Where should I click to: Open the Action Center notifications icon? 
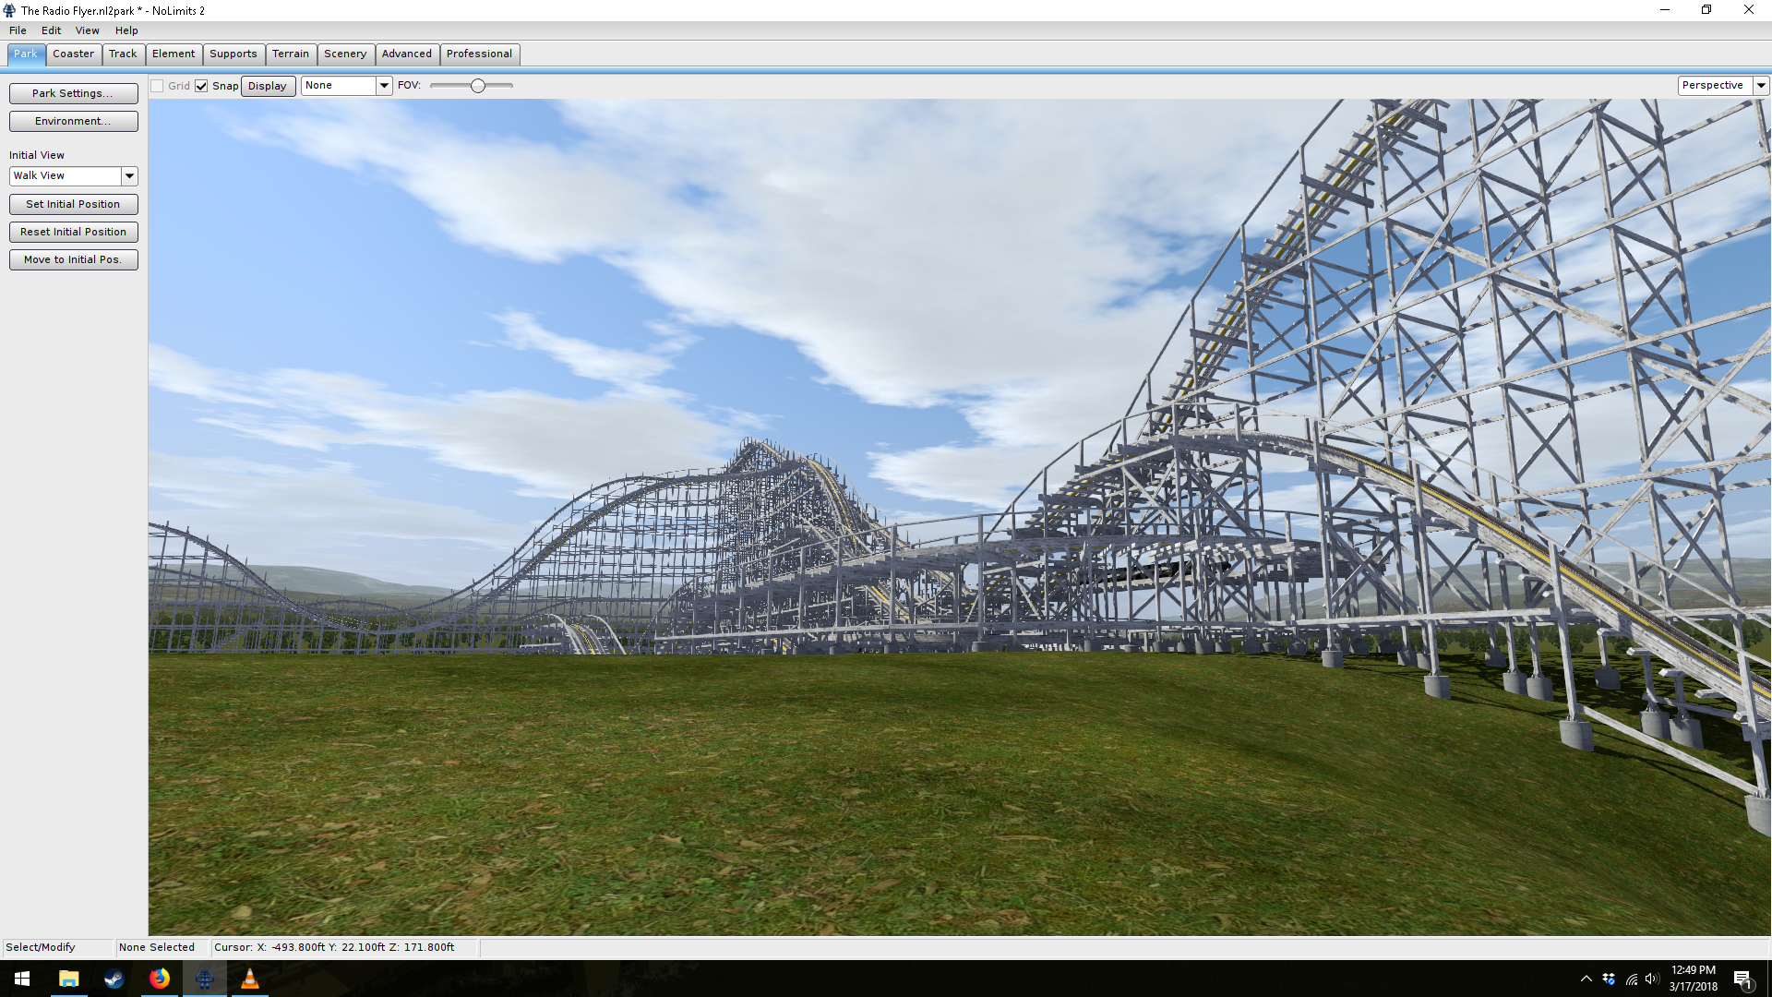click(1742, 979)
